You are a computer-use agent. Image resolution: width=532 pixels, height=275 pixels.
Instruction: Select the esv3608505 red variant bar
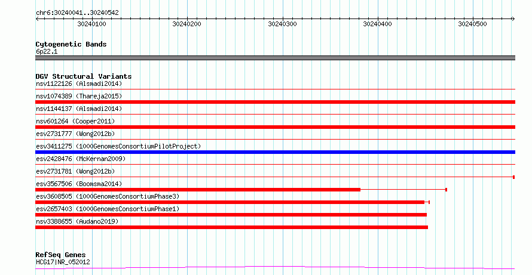pyautogui.click(x=230, y=202)
